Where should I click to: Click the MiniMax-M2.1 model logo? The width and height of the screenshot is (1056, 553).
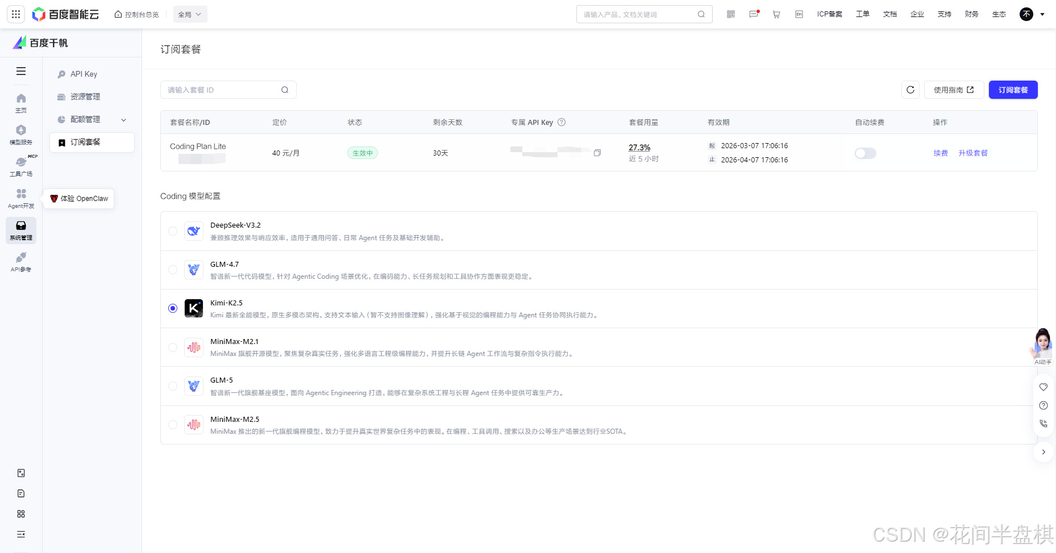(194, 347)
